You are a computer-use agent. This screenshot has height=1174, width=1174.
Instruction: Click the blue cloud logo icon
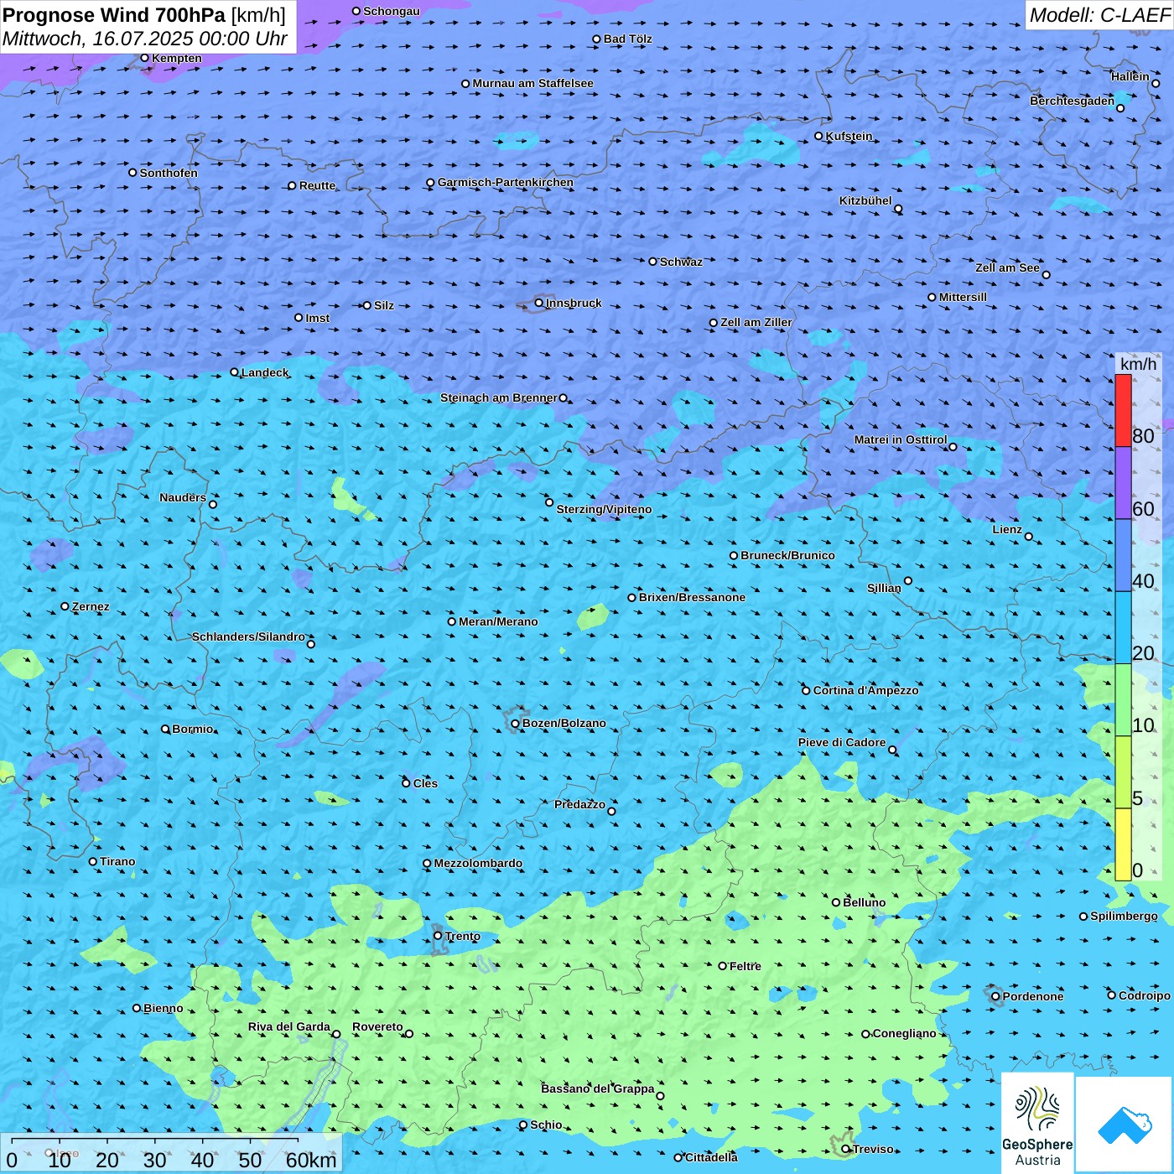click(x=1124, y=1125)
